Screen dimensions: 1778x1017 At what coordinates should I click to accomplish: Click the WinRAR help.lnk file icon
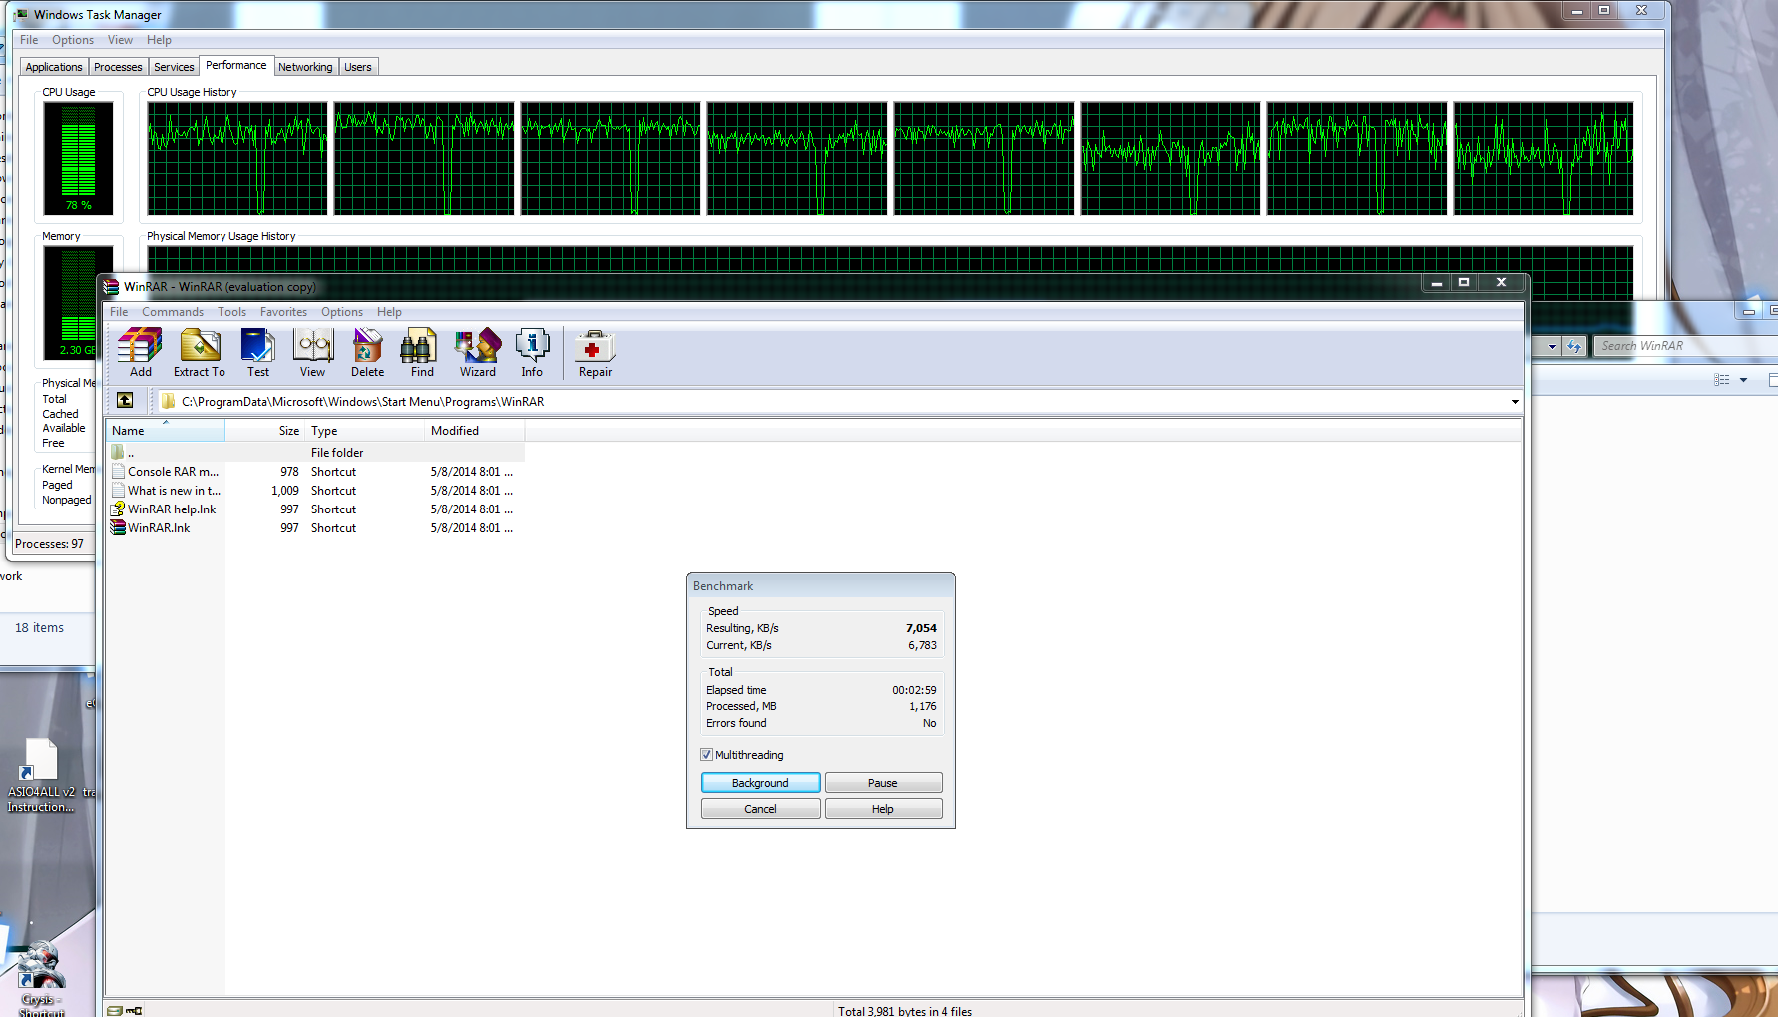click(118, 508)
